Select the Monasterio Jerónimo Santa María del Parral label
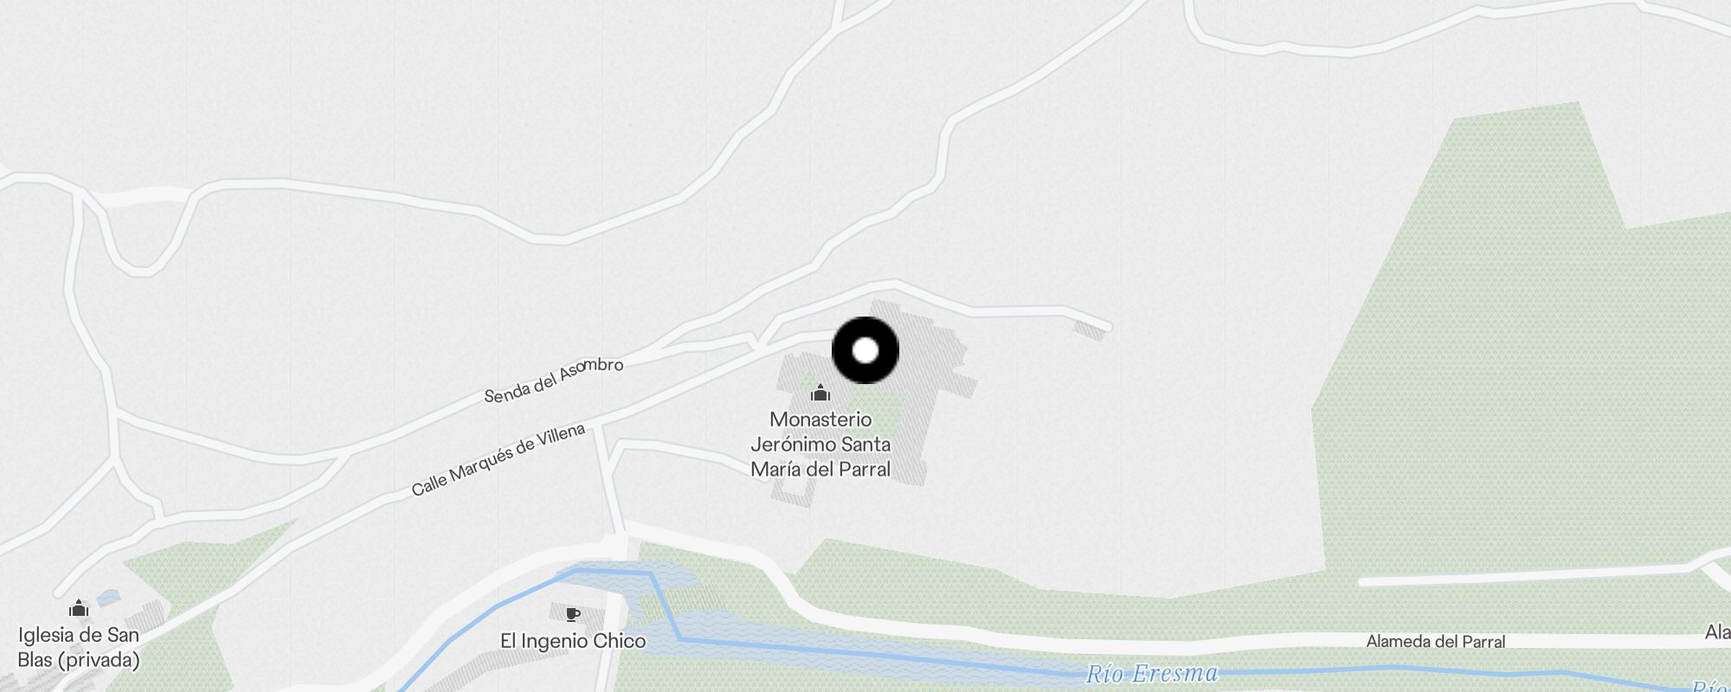Viewport: 1731px width, 692px height. (x=820, y=444)
